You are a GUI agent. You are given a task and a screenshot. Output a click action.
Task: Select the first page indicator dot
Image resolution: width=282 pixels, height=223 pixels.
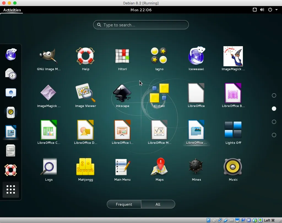(x=274, y=95)
